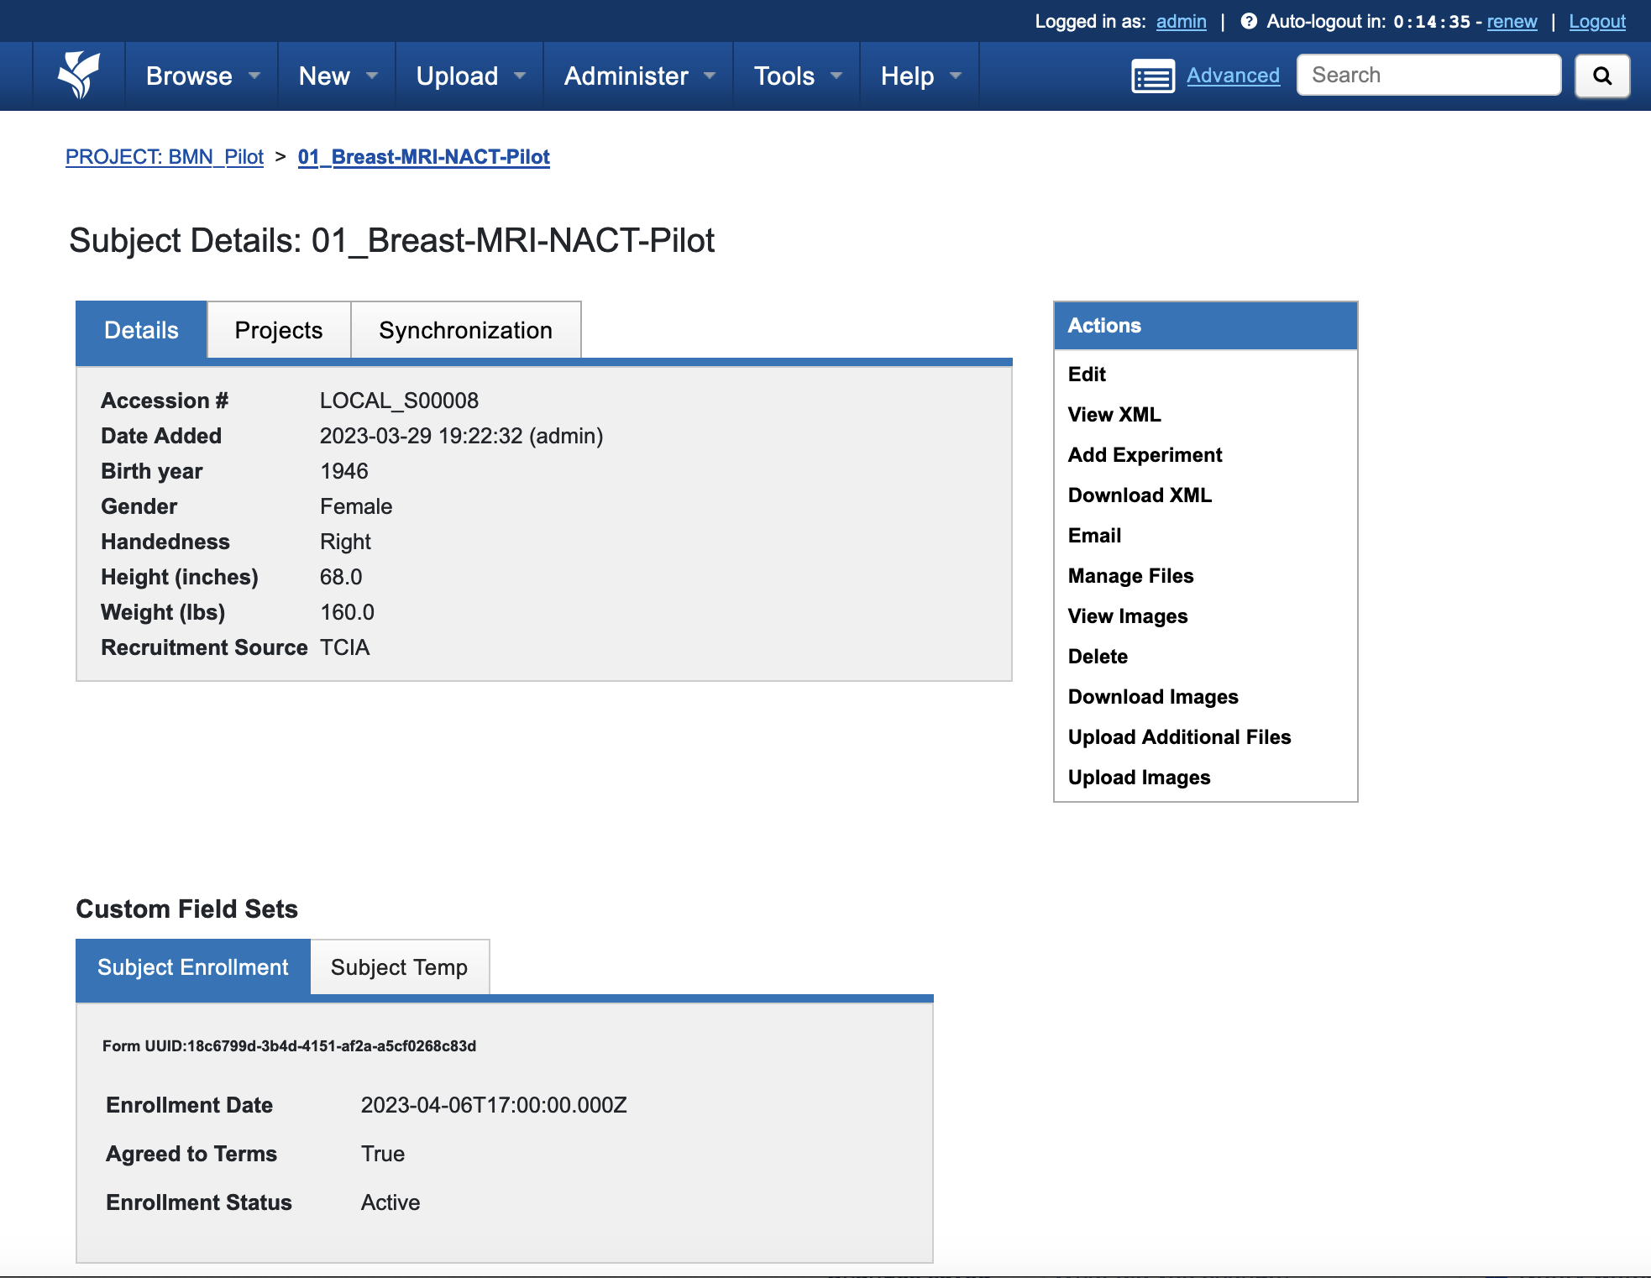Expand the Browse dropdown menu

[x=202, y=76]
